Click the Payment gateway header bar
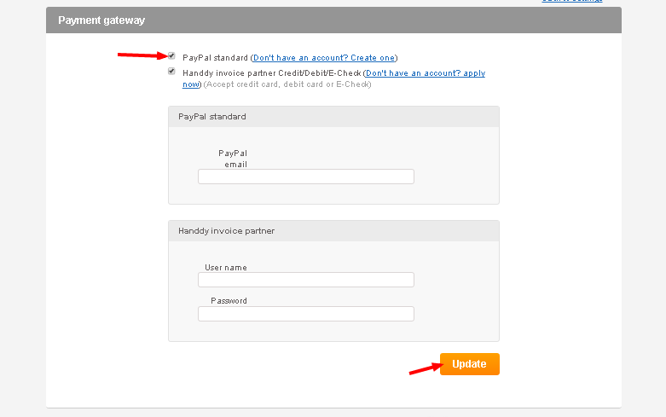The height and width of the screenshot is (417, 666). [x=333, y=20]
